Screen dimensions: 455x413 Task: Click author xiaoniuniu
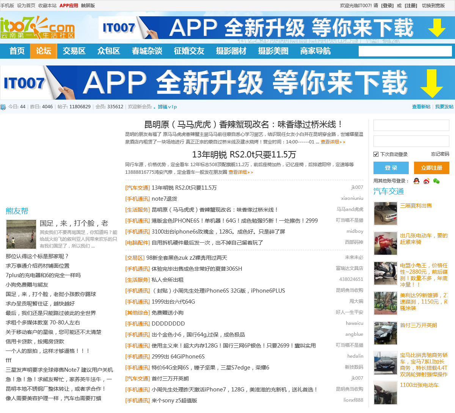(x=352, y=198)
